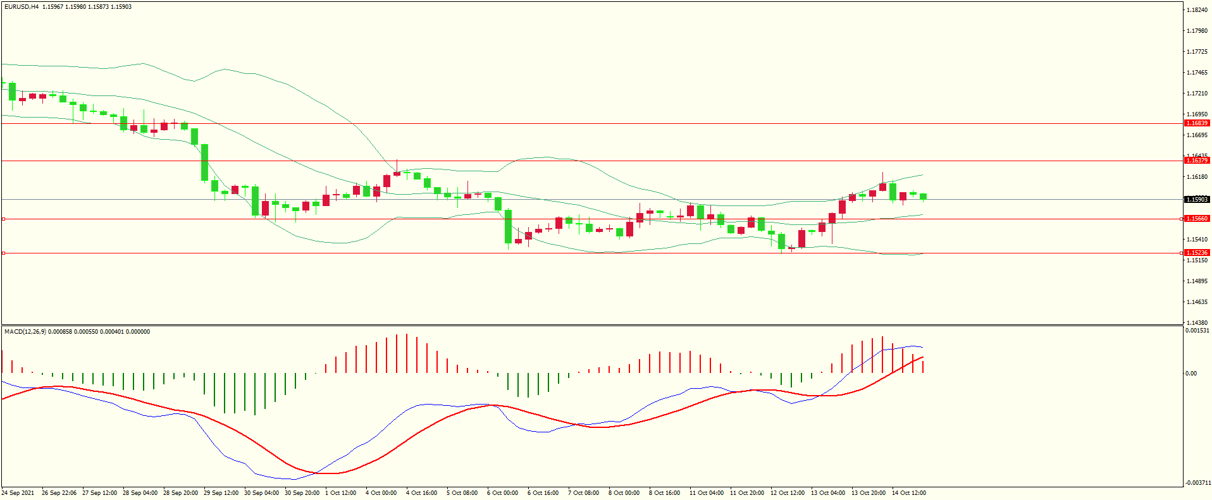Grab the left handle of the 1.15660 line

point(3,219)
